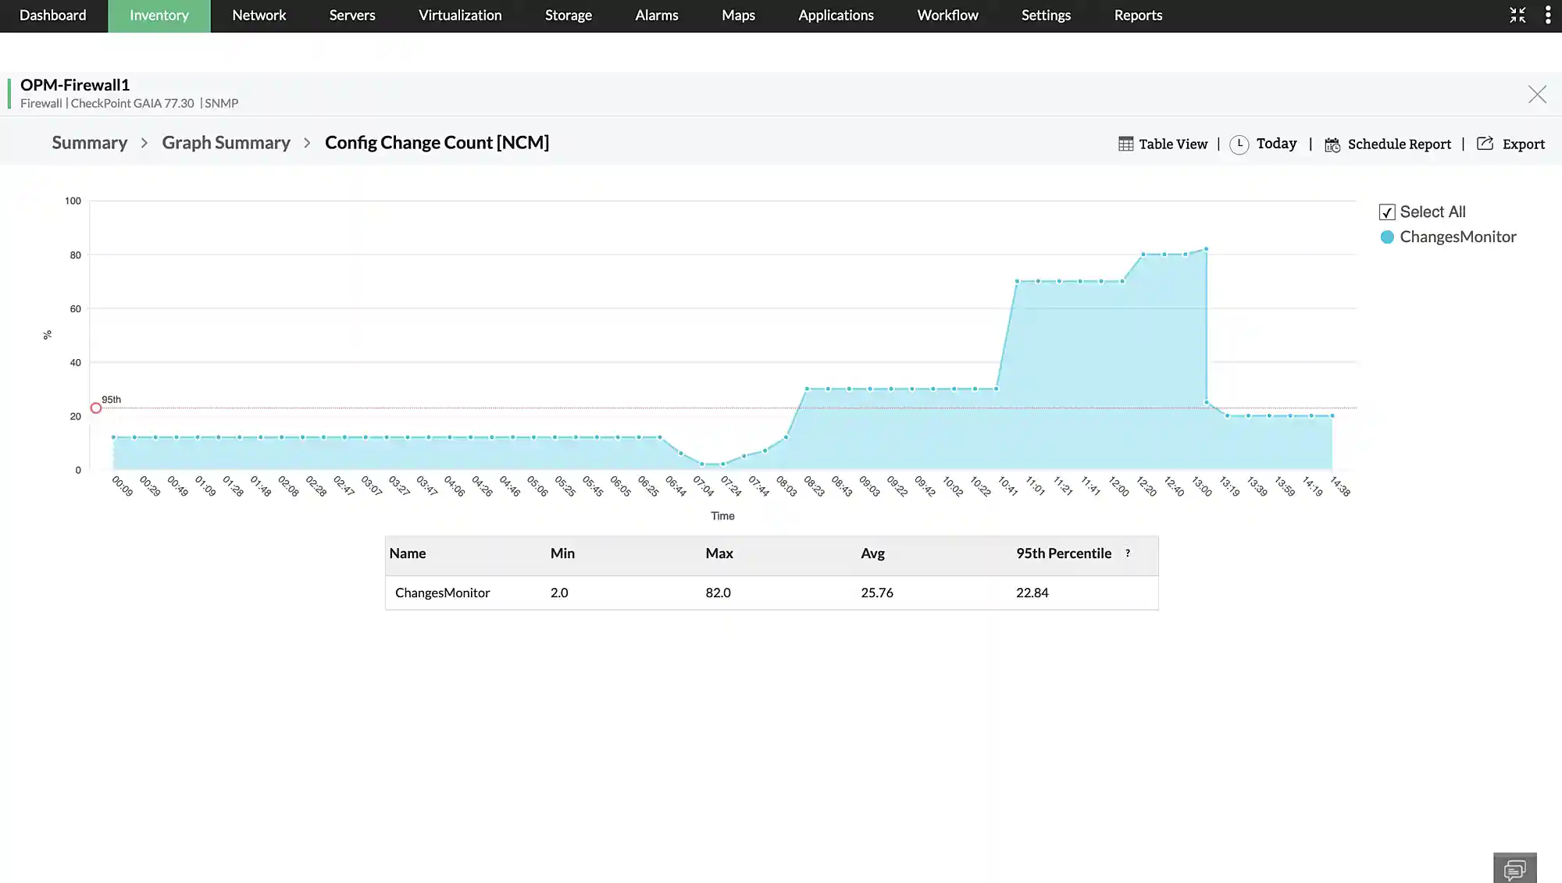
Task: Open the vertical three-dot options menu
Action: pos(1548,16)
